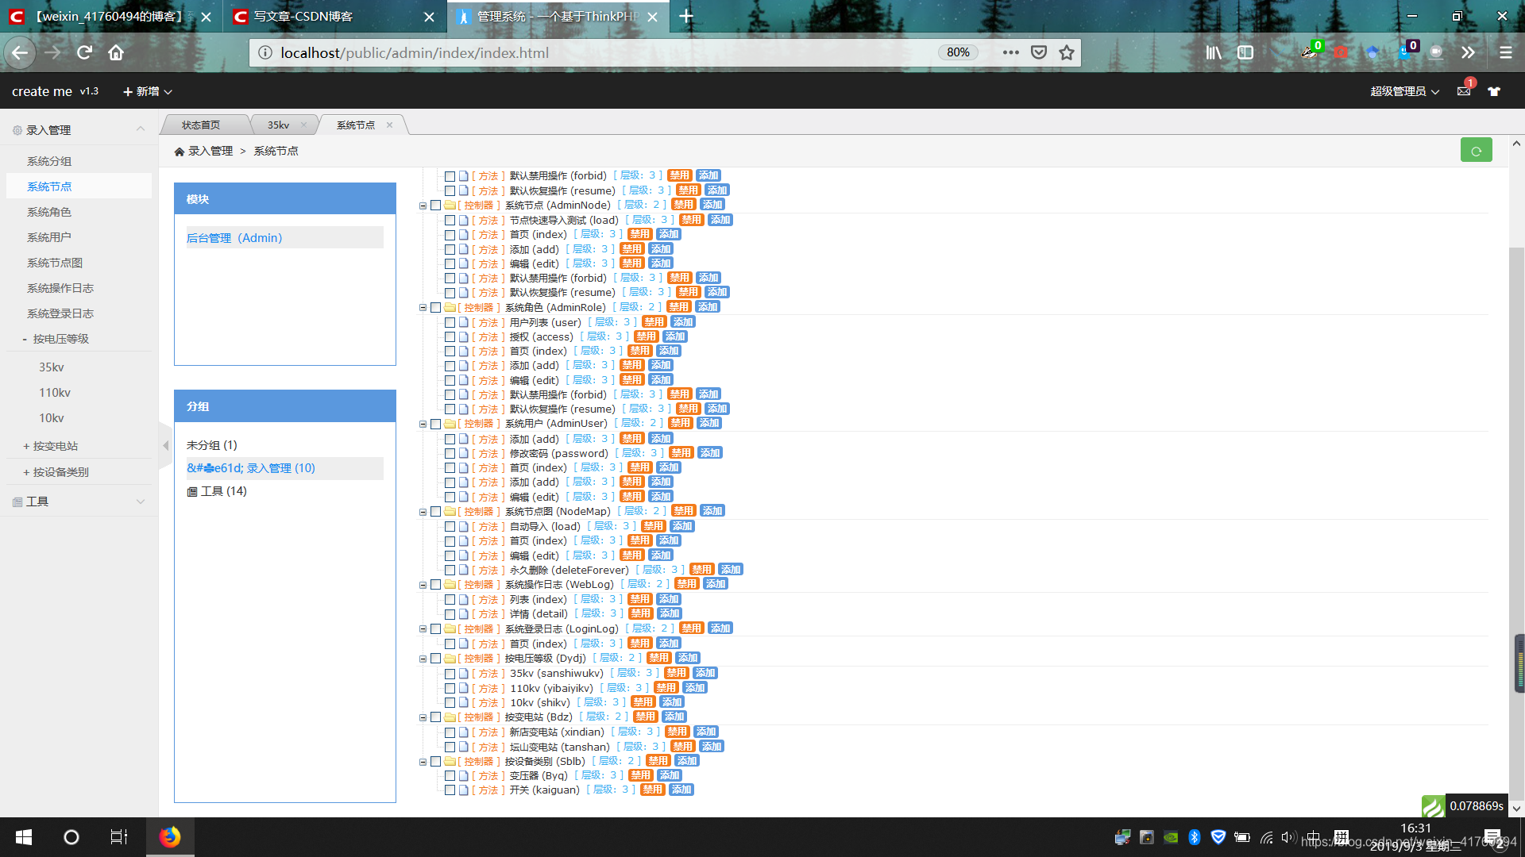This screenshot has height=857, width=1525.
Task: Collapse the 按电压等级 (Dydj) tree node
Action: (423, 659)
